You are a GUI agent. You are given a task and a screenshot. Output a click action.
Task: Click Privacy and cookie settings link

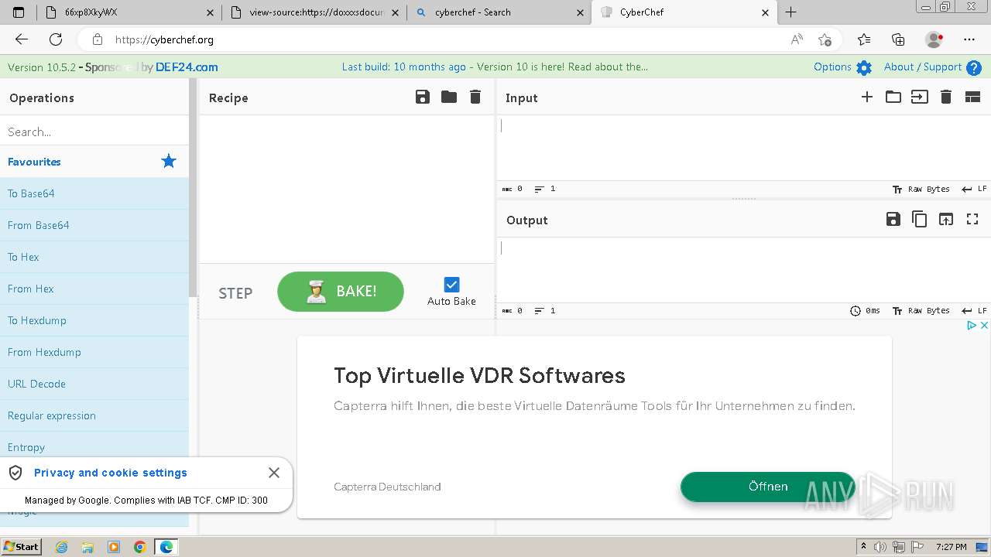pyautogui.click(x=111, y=473)
